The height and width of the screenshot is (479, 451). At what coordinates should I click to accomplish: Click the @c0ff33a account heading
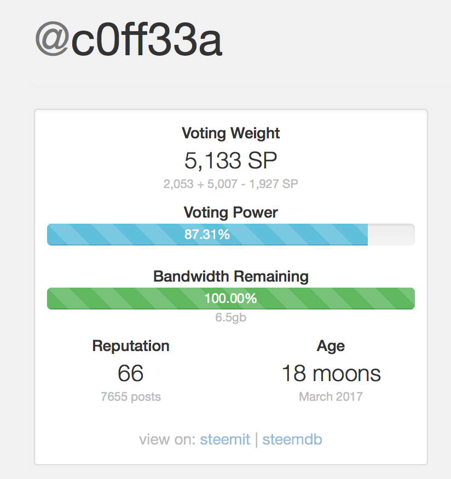coord(128,40)
